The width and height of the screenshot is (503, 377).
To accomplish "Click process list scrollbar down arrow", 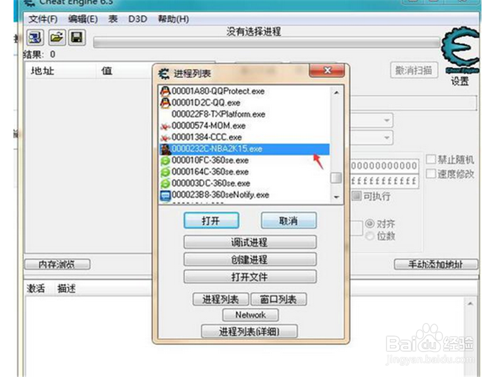I will (336, 197).
